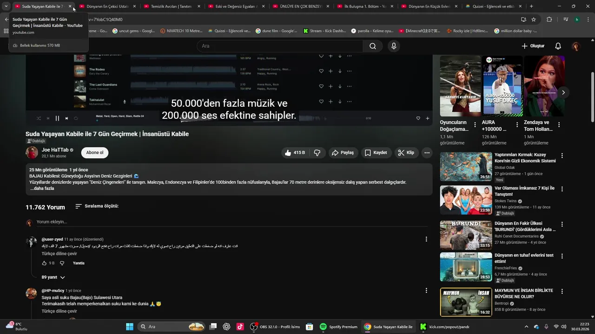Viewport: 595px width, 334px height.
Task: Open options menu for @HP-mu5cy comment
Action: pyautogui.click(x=426, y=290)
